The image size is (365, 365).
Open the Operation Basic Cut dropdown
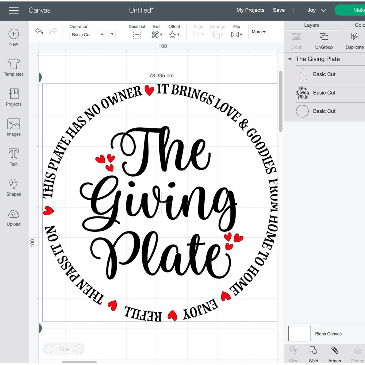click(87, 34)
